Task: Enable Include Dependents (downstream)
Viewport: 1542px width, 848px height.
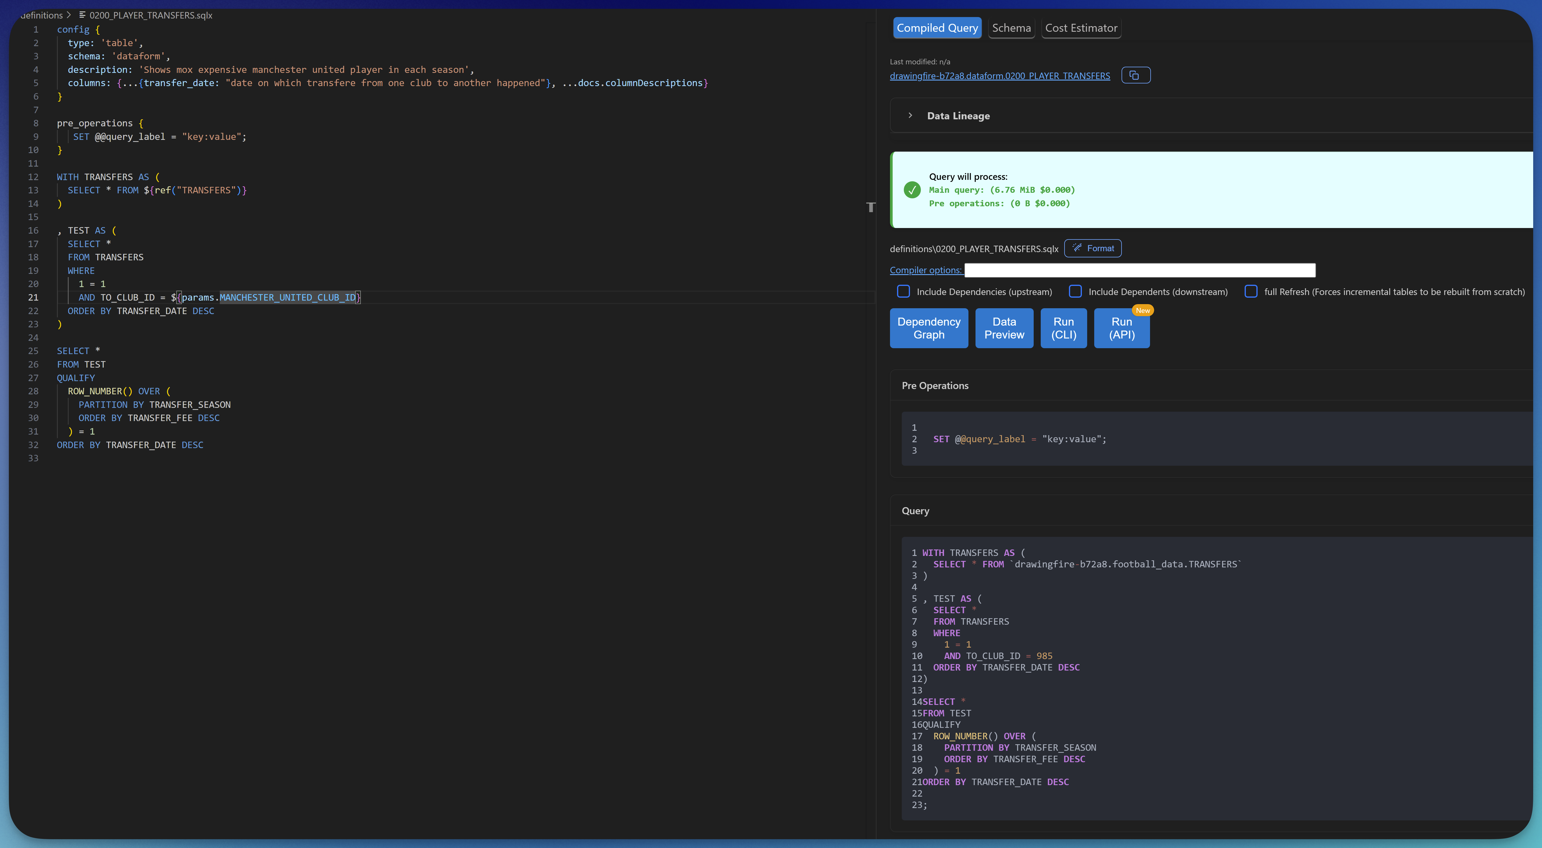Action: pyautogui.click(x=1075, y=291)
